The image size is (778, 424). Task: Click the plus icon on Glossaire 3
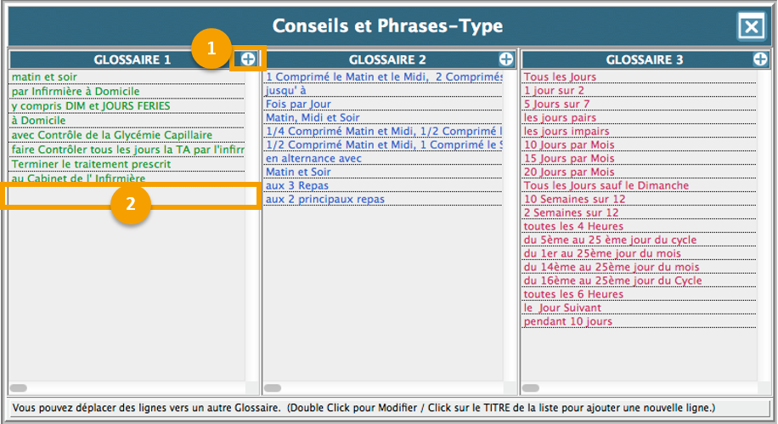tap(760, 59)
